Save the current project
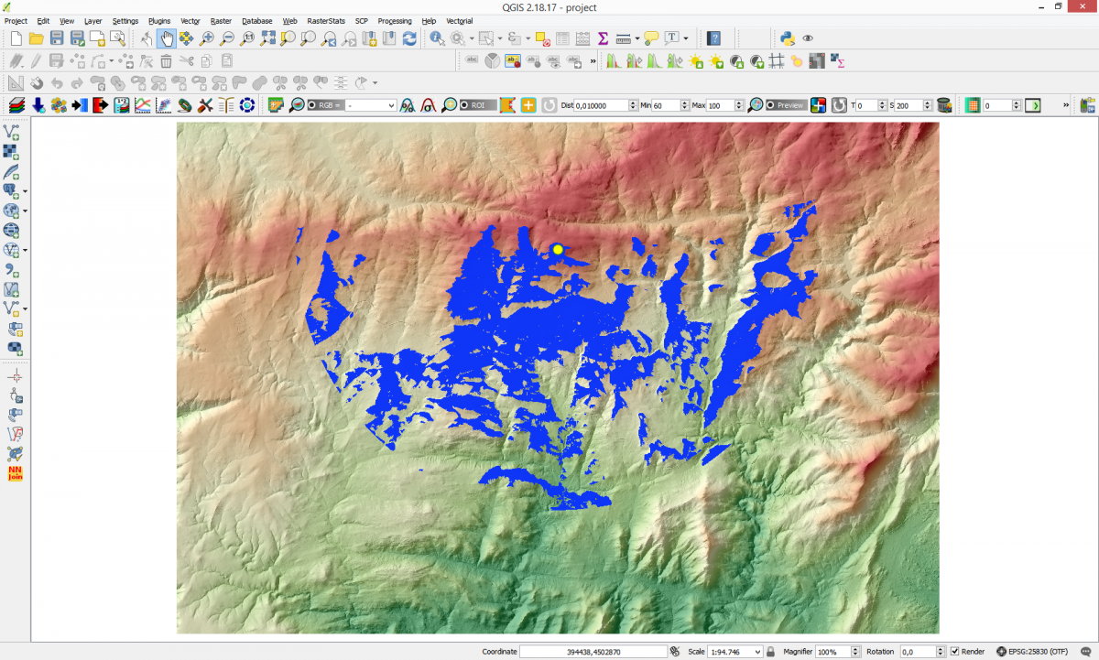Viewport: 1099px width, 660px height. click(x=56, y=38)
